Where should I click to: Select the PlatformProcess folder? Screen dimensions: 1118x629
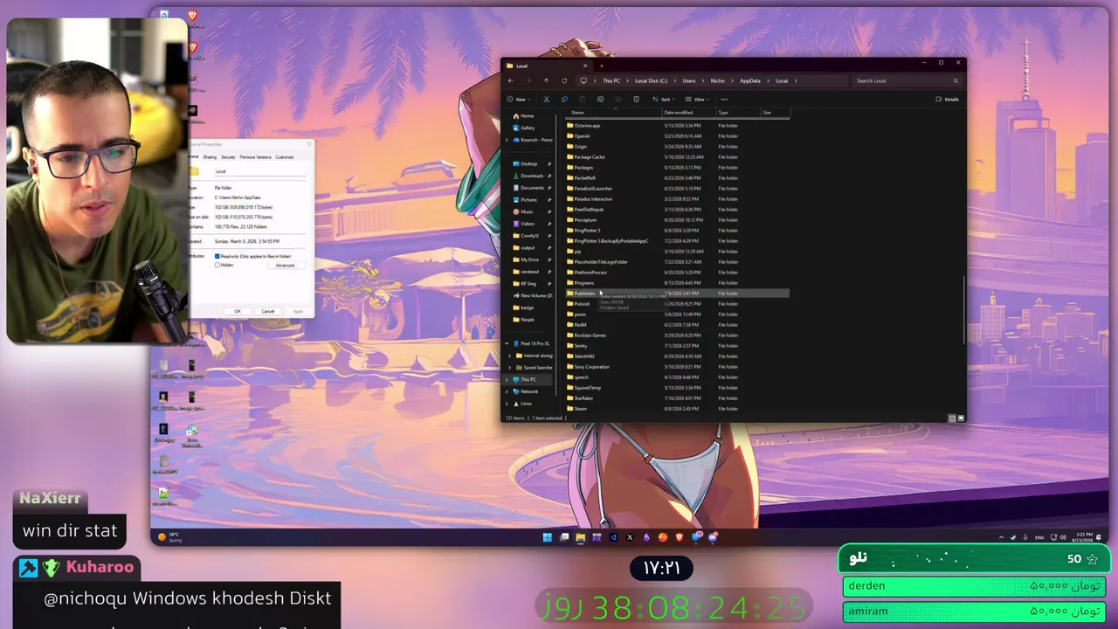pos(677,273)
